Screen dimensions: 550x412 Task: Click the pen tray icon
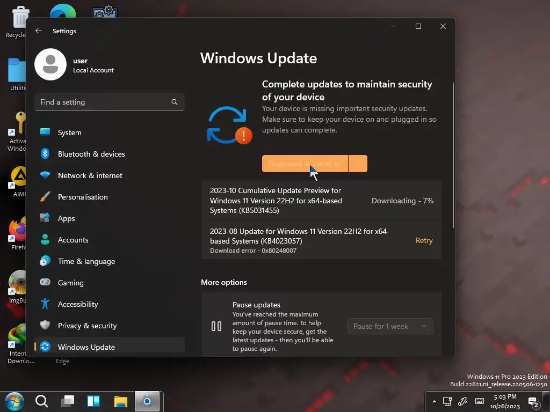(x=462, y=401)
